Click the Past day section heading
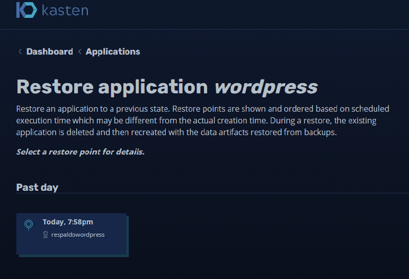This screenshot has height=279, width=409. (x=37, y=187)
